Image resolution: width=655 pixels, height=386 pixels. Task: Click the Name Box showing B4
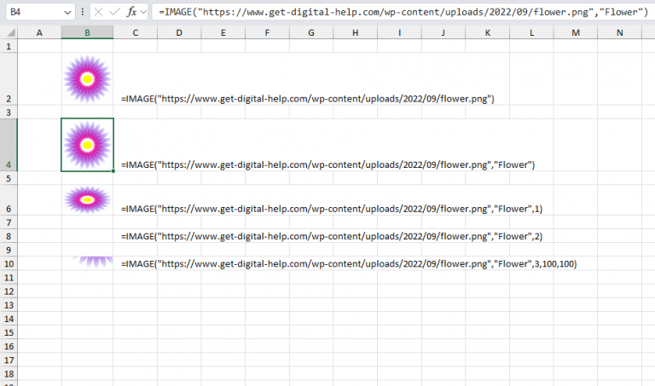[36, 12]
